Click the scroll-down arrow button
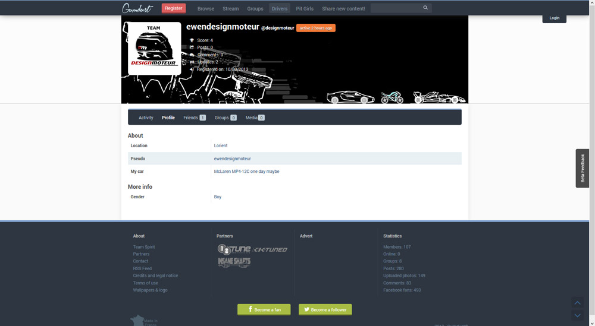This screenshot has width=595, height=326. click(x=577, y=315)
